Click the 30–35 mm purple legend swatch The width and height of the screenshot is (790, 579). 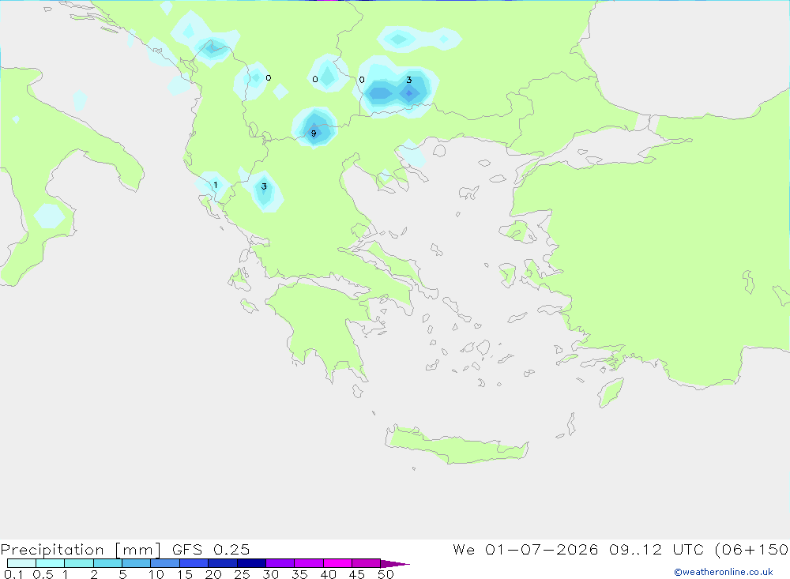click(280, 563)
